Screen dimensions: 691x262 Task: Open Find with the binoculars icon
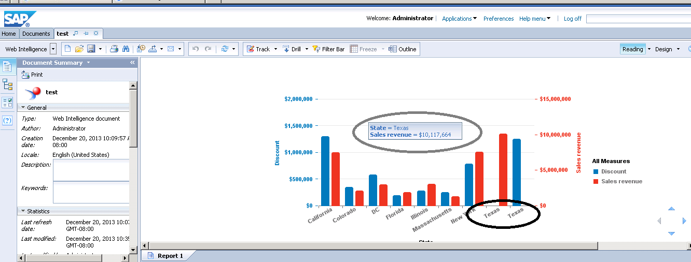[126, 49]
